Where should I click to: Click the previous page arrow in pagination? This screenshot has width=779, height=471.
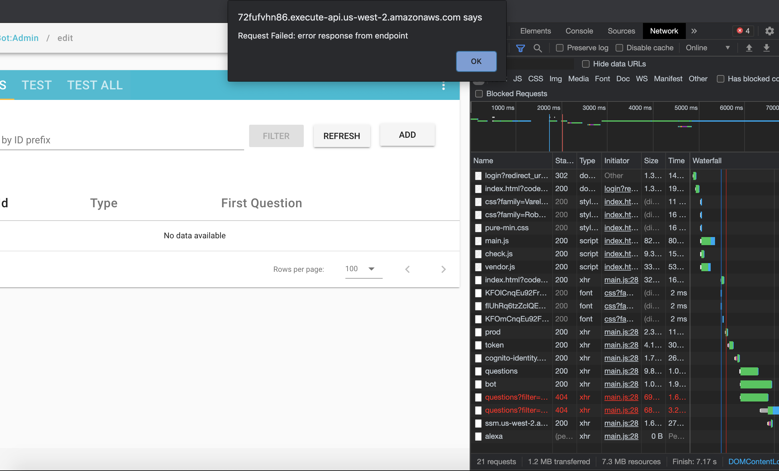408,269
